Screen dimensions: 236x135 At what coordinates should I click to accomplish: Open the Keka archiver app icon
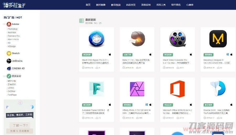point(137,39)
